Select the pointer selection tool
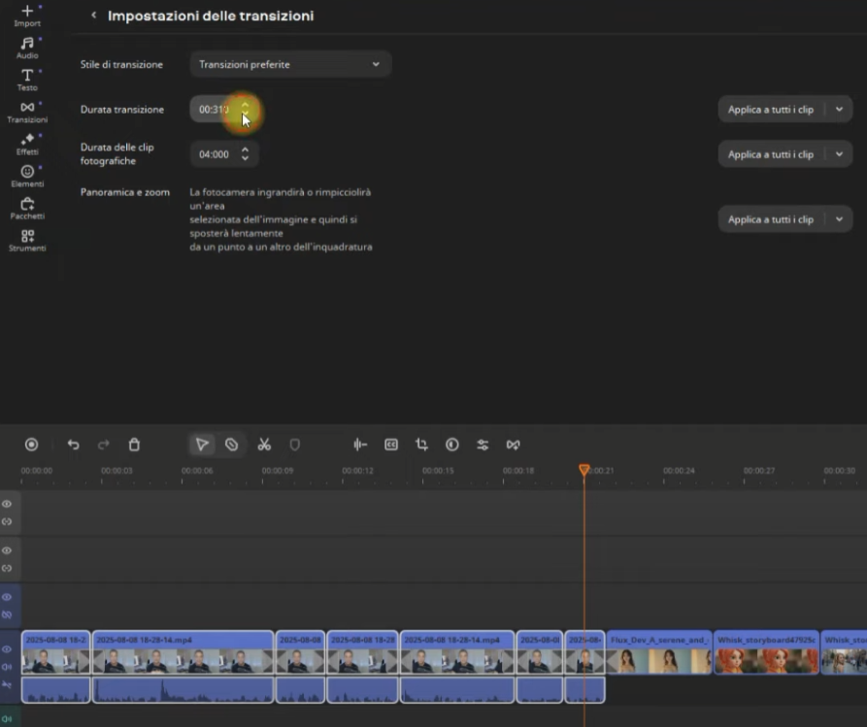Viewport: 867px width, 727px height. coord(202,445)
